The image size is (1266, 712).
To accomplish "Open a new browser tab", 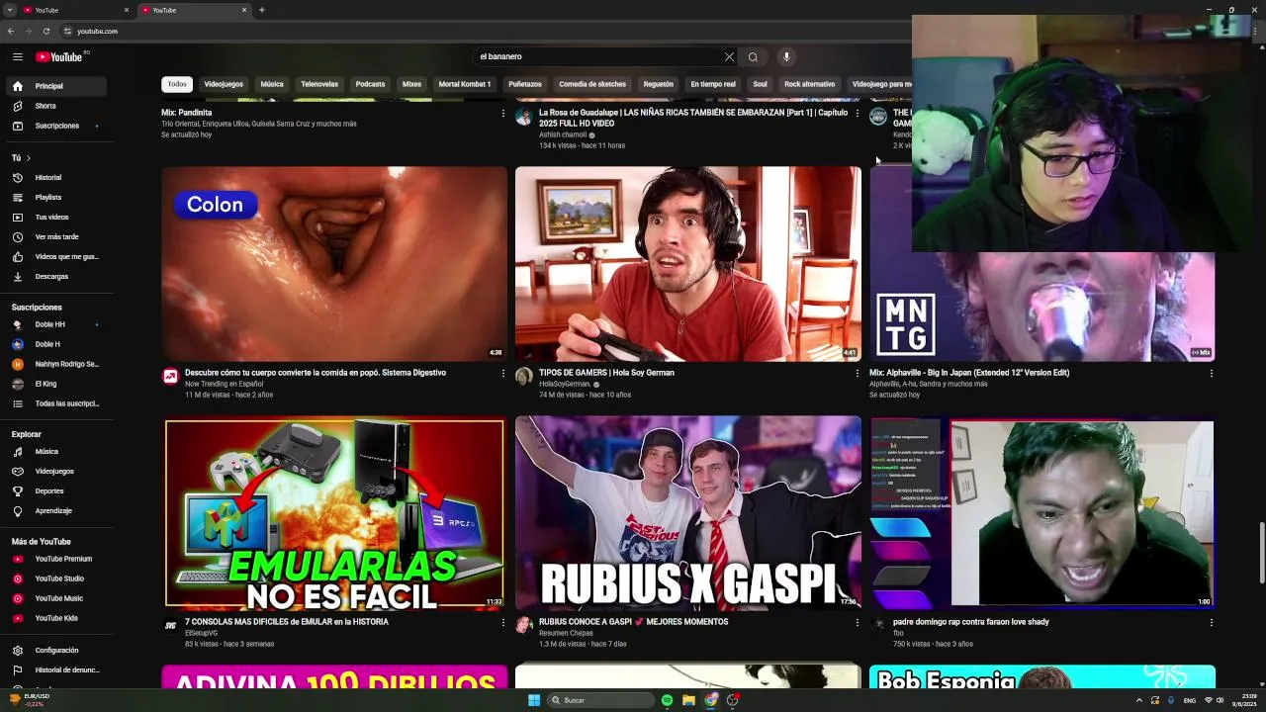I will point(262,10).
